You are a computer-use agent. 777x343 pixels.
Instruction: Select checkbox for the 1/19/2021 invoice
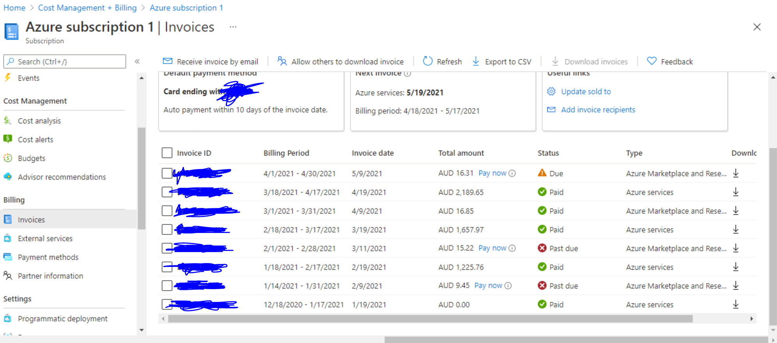(167, 304)
